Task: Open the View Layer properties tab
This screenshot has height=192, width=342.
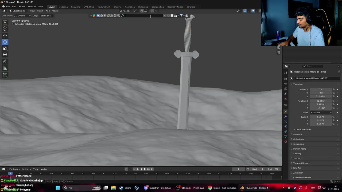Action: [x=286, y=89]
